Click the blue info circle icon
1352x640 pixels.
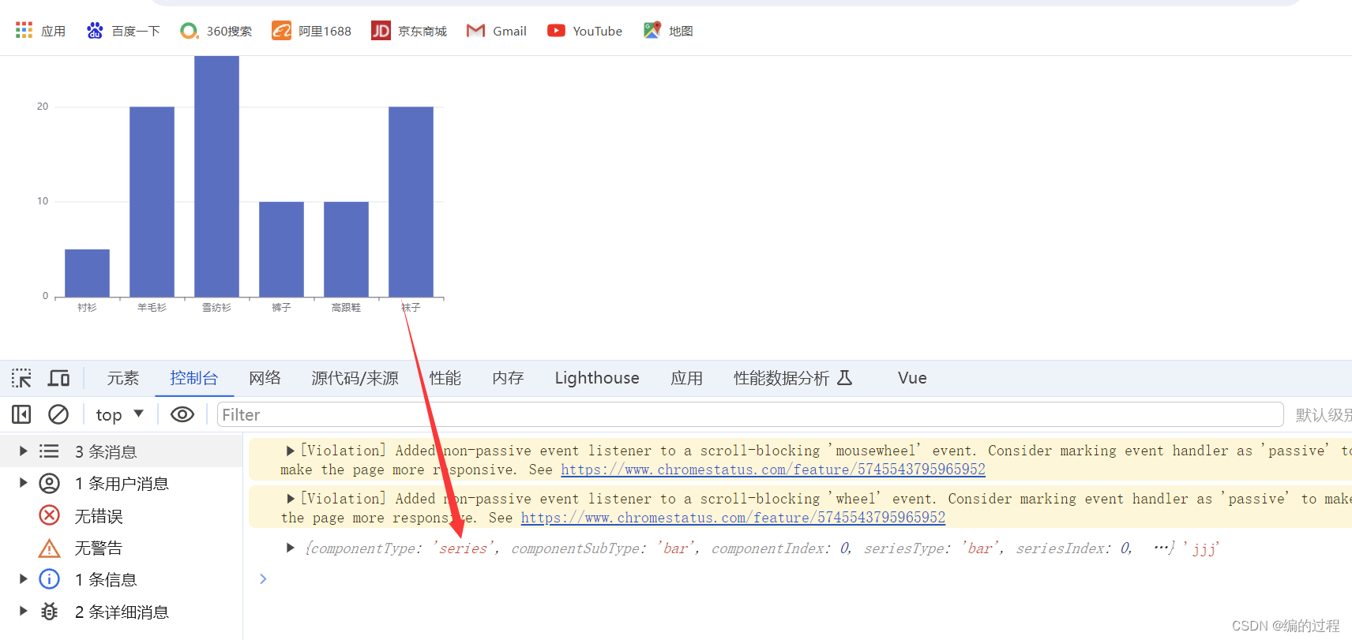pos(49,579)
